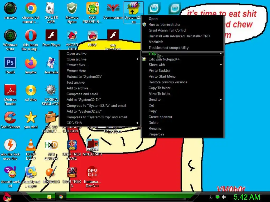The height and width of the screenshot is (202, 270).
Task: Expand the second 'Open archive' submenu arrow
Action: 137,59
